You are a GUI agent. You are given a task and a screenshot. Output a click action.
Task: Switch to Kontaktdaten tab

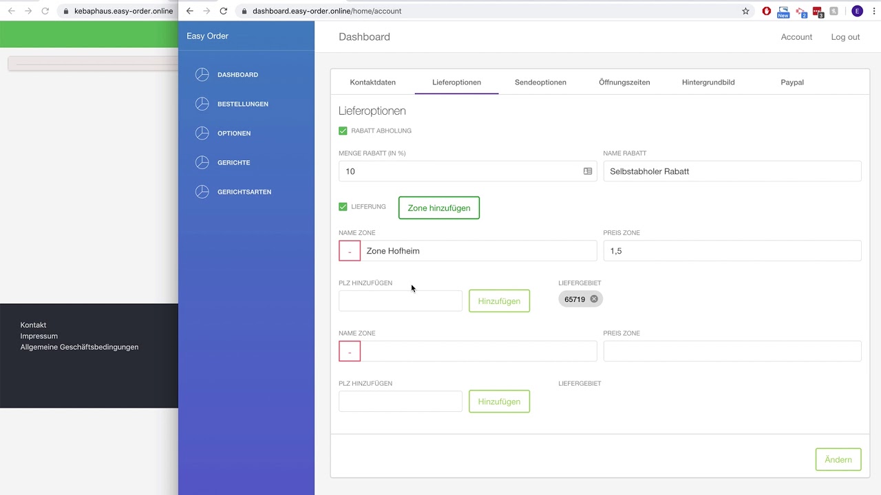pyautogui.click(x=372, y=82)
